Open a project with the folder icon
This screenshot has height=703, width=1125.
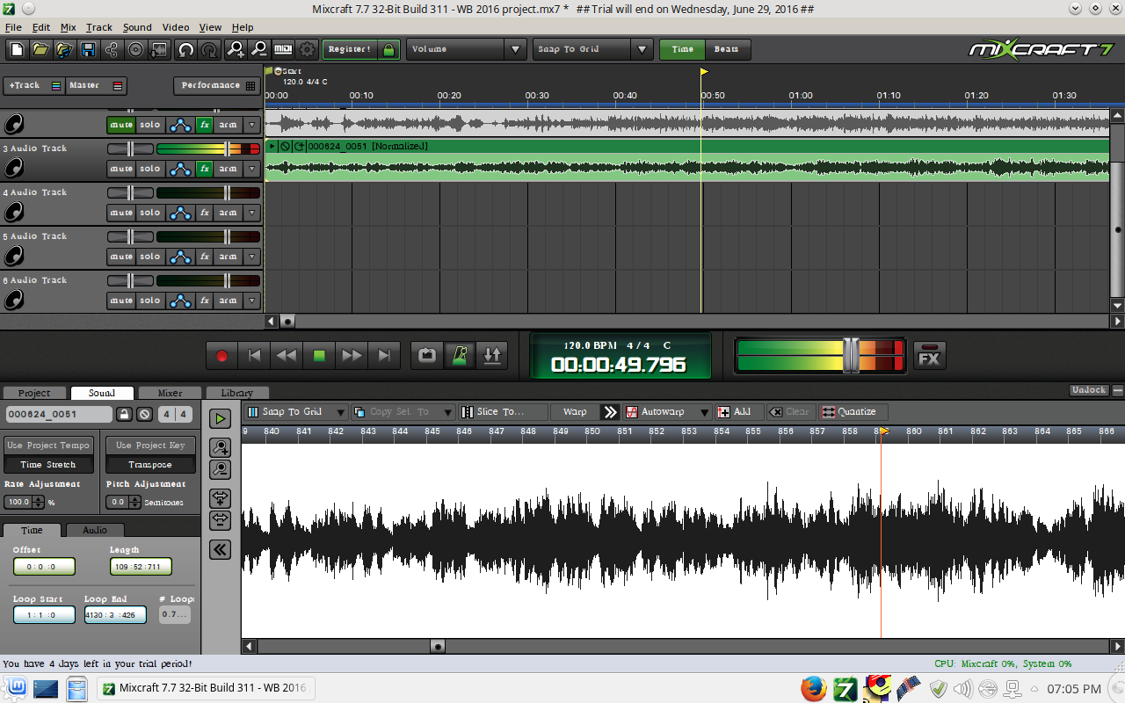(40, 49)
